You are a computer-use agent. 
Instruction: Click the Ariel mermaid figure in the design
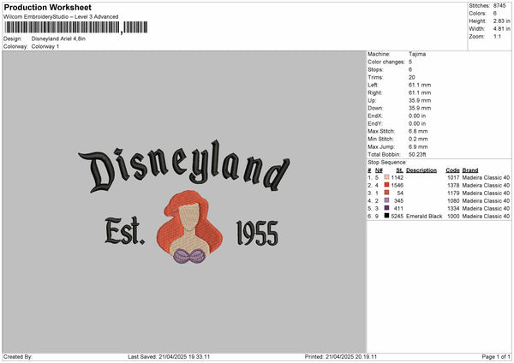189,228
